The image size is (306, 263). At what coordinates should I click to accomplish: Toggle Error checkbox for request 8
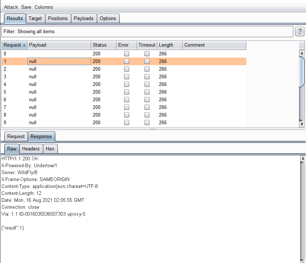(127, 115)
